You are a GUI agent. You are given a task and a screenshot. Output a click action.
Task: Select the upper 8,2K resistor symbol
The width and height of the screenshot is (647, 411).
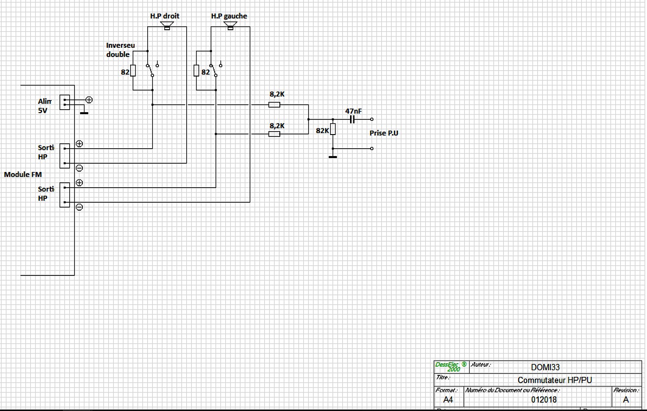(x=274, y=105)
